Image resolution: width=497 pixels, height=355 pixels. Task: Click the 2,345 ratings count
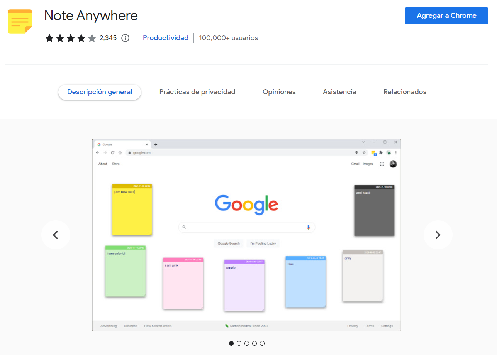108,38
